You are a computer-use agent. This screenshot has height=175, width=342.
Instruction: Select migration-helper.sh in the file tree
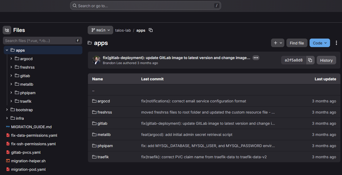point(28,161)
